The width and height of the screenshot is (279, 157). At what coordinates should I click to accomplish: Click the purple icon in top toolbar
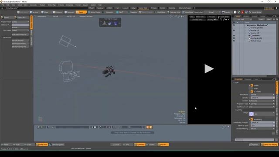(x=246, y=12)
